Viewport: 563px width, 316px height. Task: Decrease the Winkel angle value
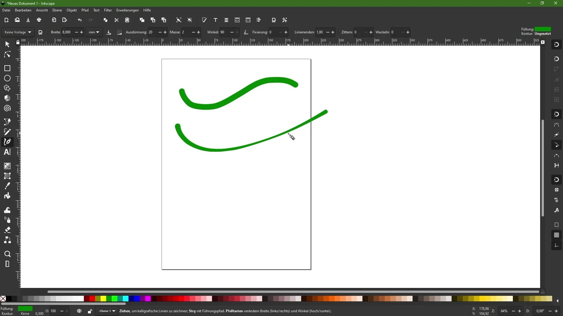tap(232, 32)
